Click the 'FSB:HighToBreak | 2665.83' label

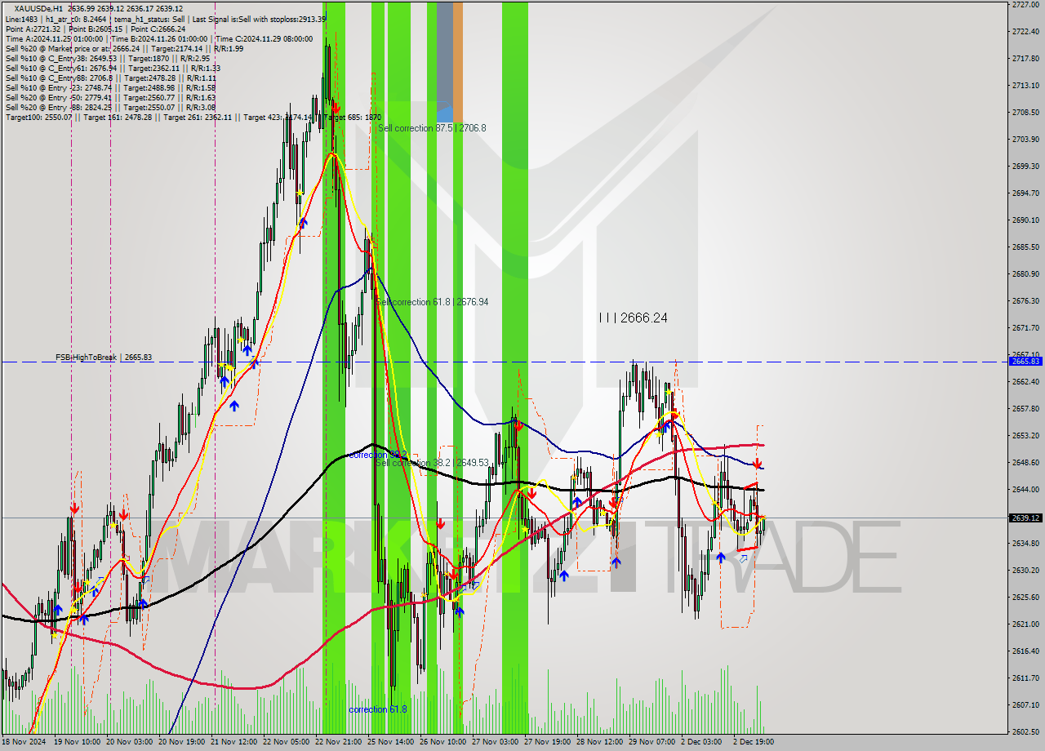[104, 358]
